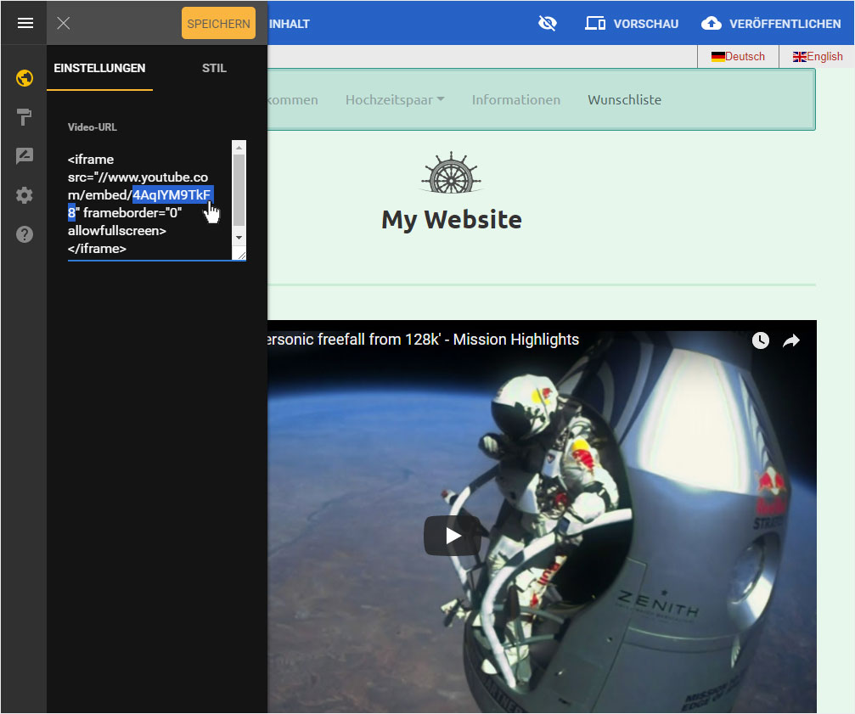
Task: Open the INHALT tab in top bar
Action: 289,24
